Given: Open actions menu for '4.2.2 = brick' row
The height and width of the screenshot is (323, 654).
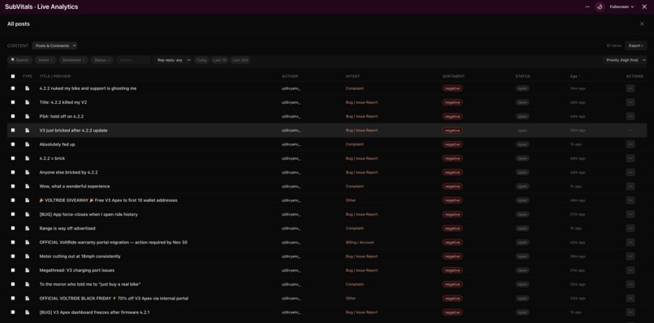Looking at the screenshot, I should [630, 158].
